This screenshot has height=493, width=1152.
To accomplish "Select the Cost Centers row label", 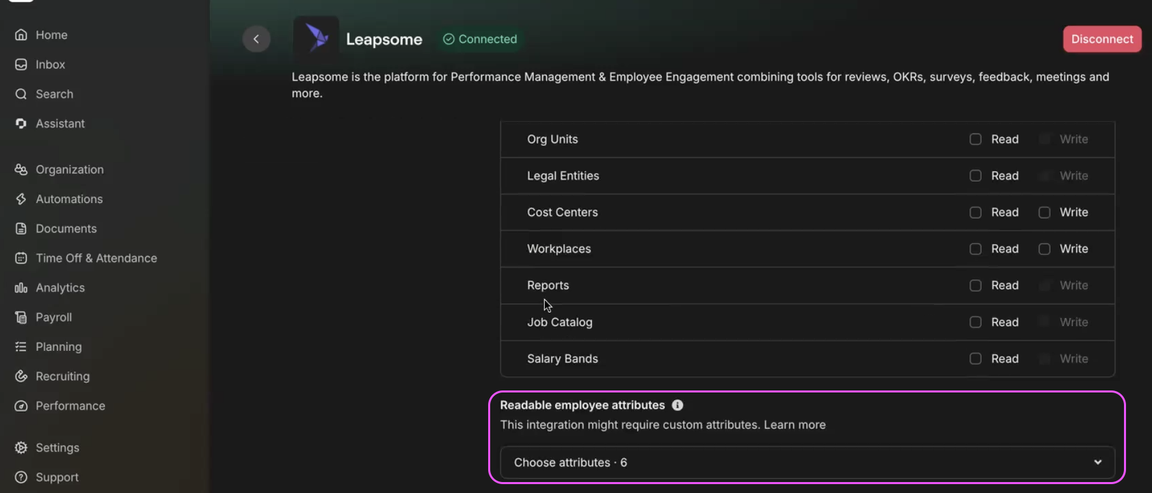I will point(562,213).
